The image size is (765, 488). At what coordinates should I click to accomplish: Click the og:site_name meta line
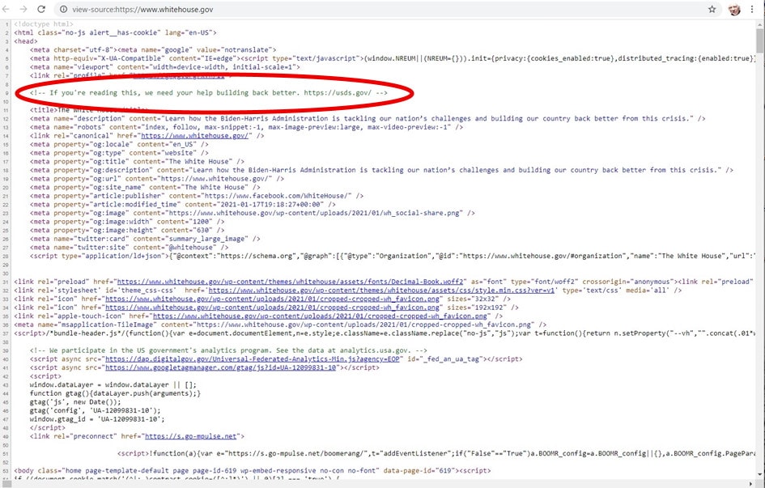click(x=145, y=187)
